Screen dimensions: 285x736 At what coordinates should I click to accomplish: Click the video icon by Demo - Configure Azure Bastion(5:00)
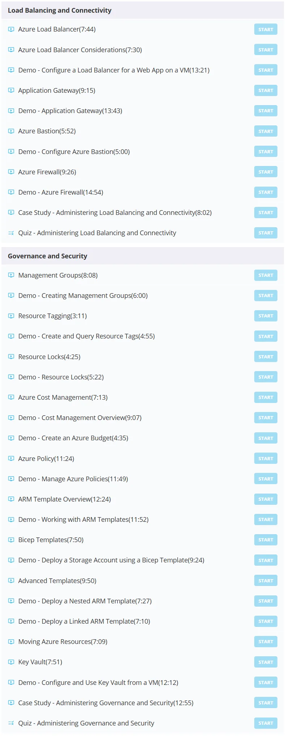click(11, 151)
